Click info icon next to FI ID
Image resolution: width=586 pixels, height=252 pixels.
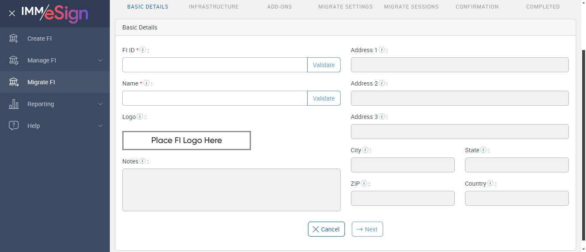click(143, 50)
